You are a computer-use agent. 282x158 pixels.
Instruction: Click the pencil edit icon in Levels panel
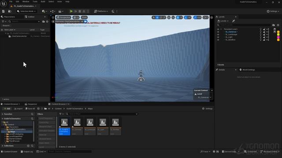[234, 21]
